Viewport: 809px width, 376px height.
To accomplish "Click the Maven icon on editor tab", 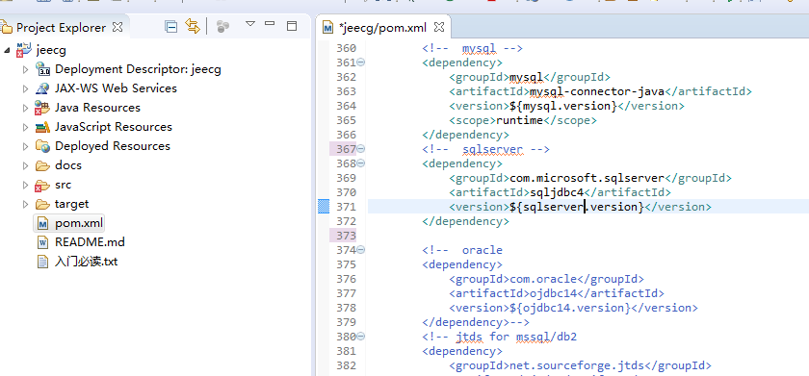I will [327, 27].
